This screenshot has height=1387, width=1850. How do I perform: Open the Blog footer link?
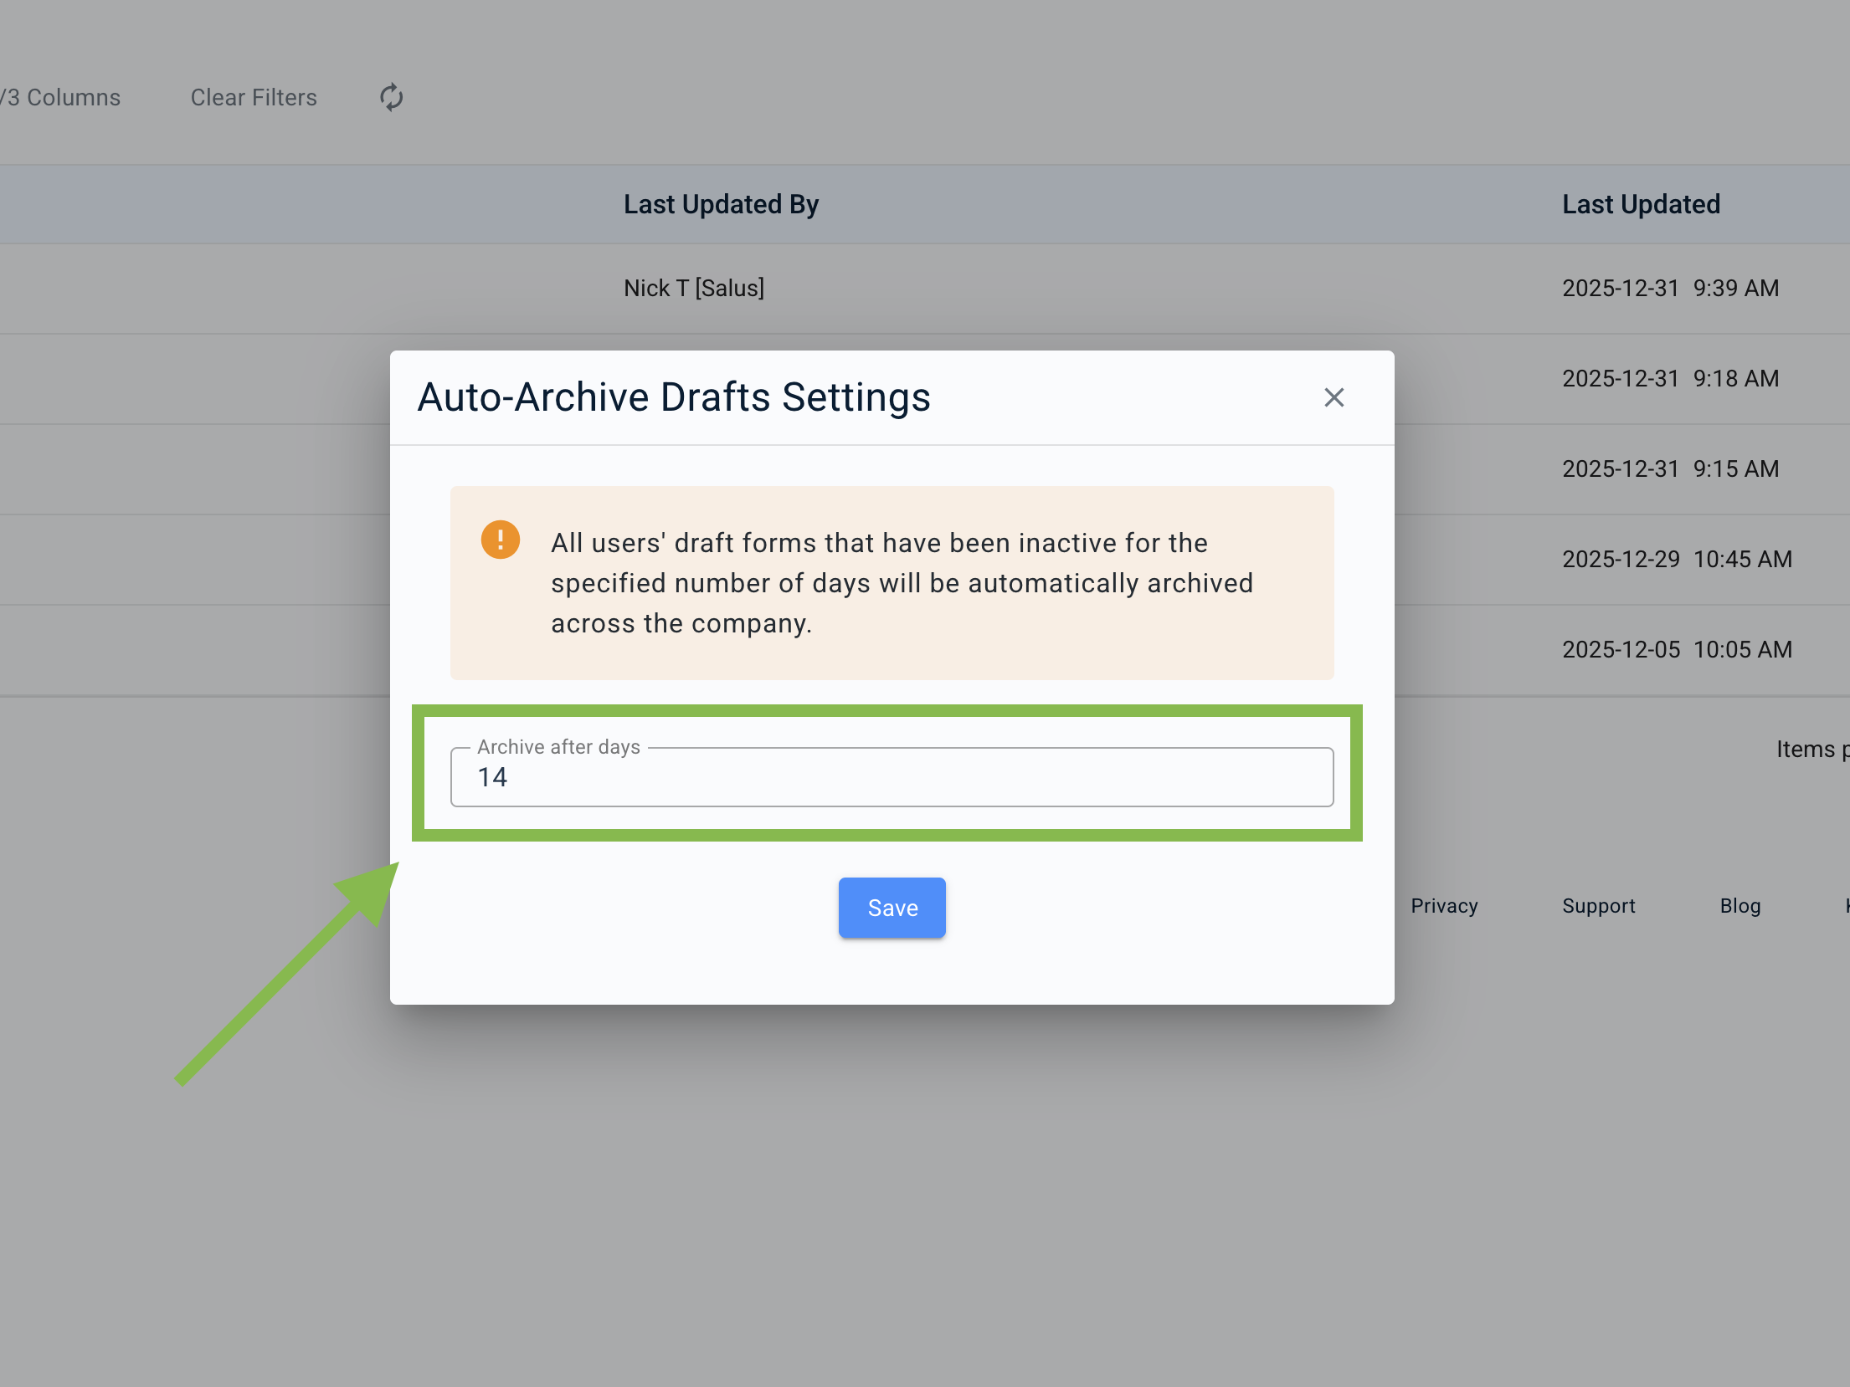(1740, 906)
